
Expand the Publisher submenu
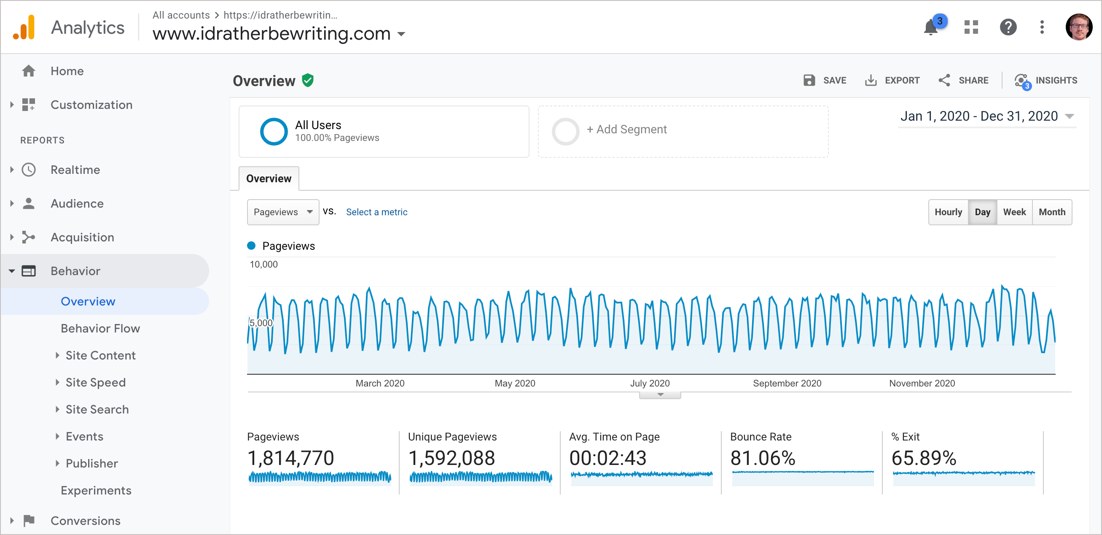coord(57,463)
